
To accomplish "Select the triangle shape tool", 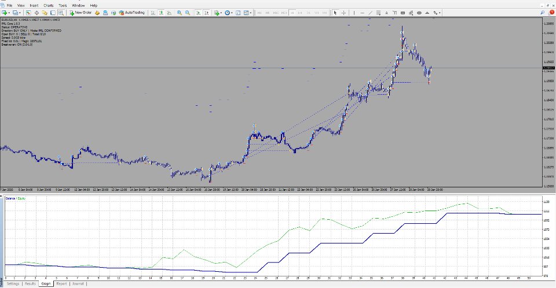I will [427, 13].
